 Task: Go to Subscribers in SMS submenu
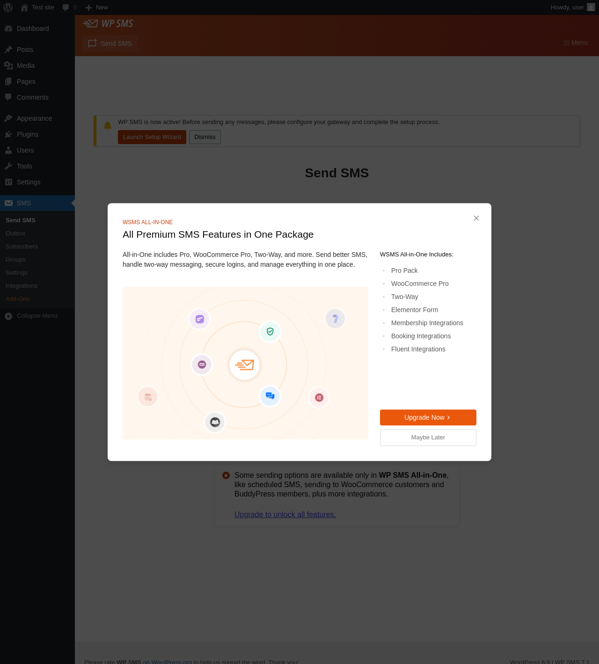pyautogui.click(x=22, y=246)
